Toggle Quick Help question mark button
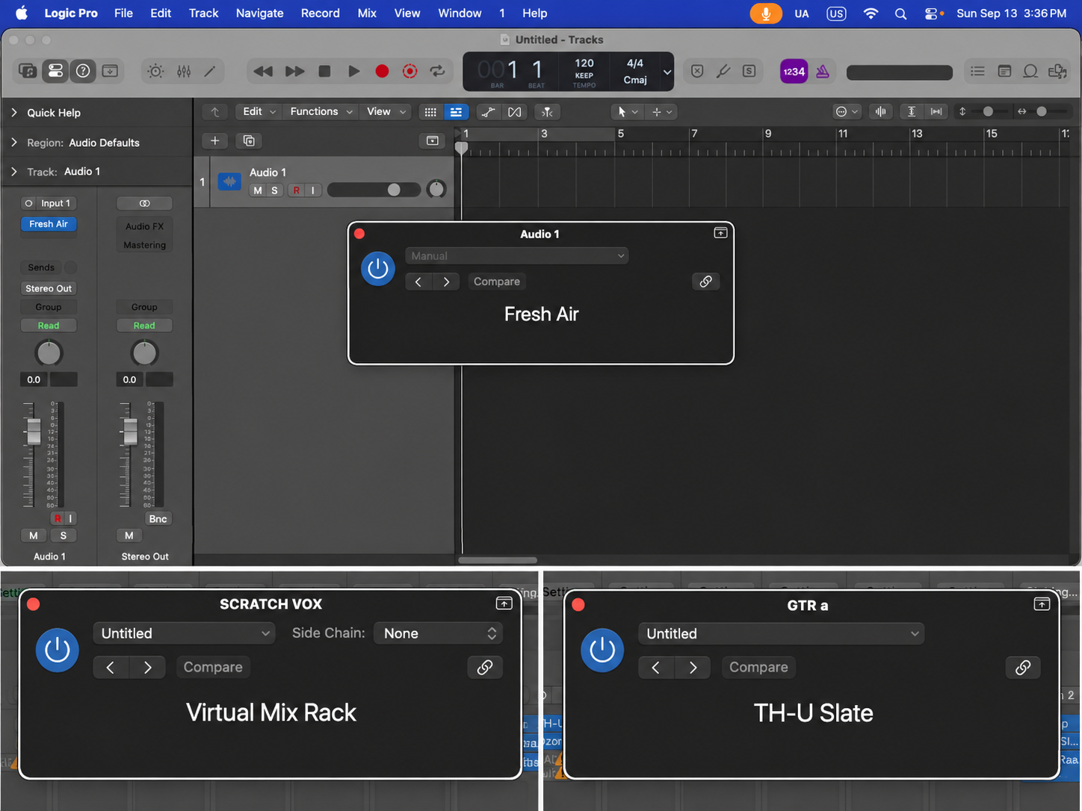This screenshot has width=1082, height=811. click(x=83, y=71)
